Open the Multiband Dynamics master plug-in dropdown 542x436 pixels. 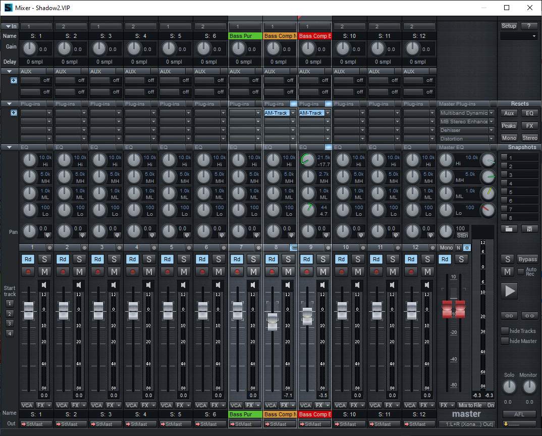tap(491, 113)
